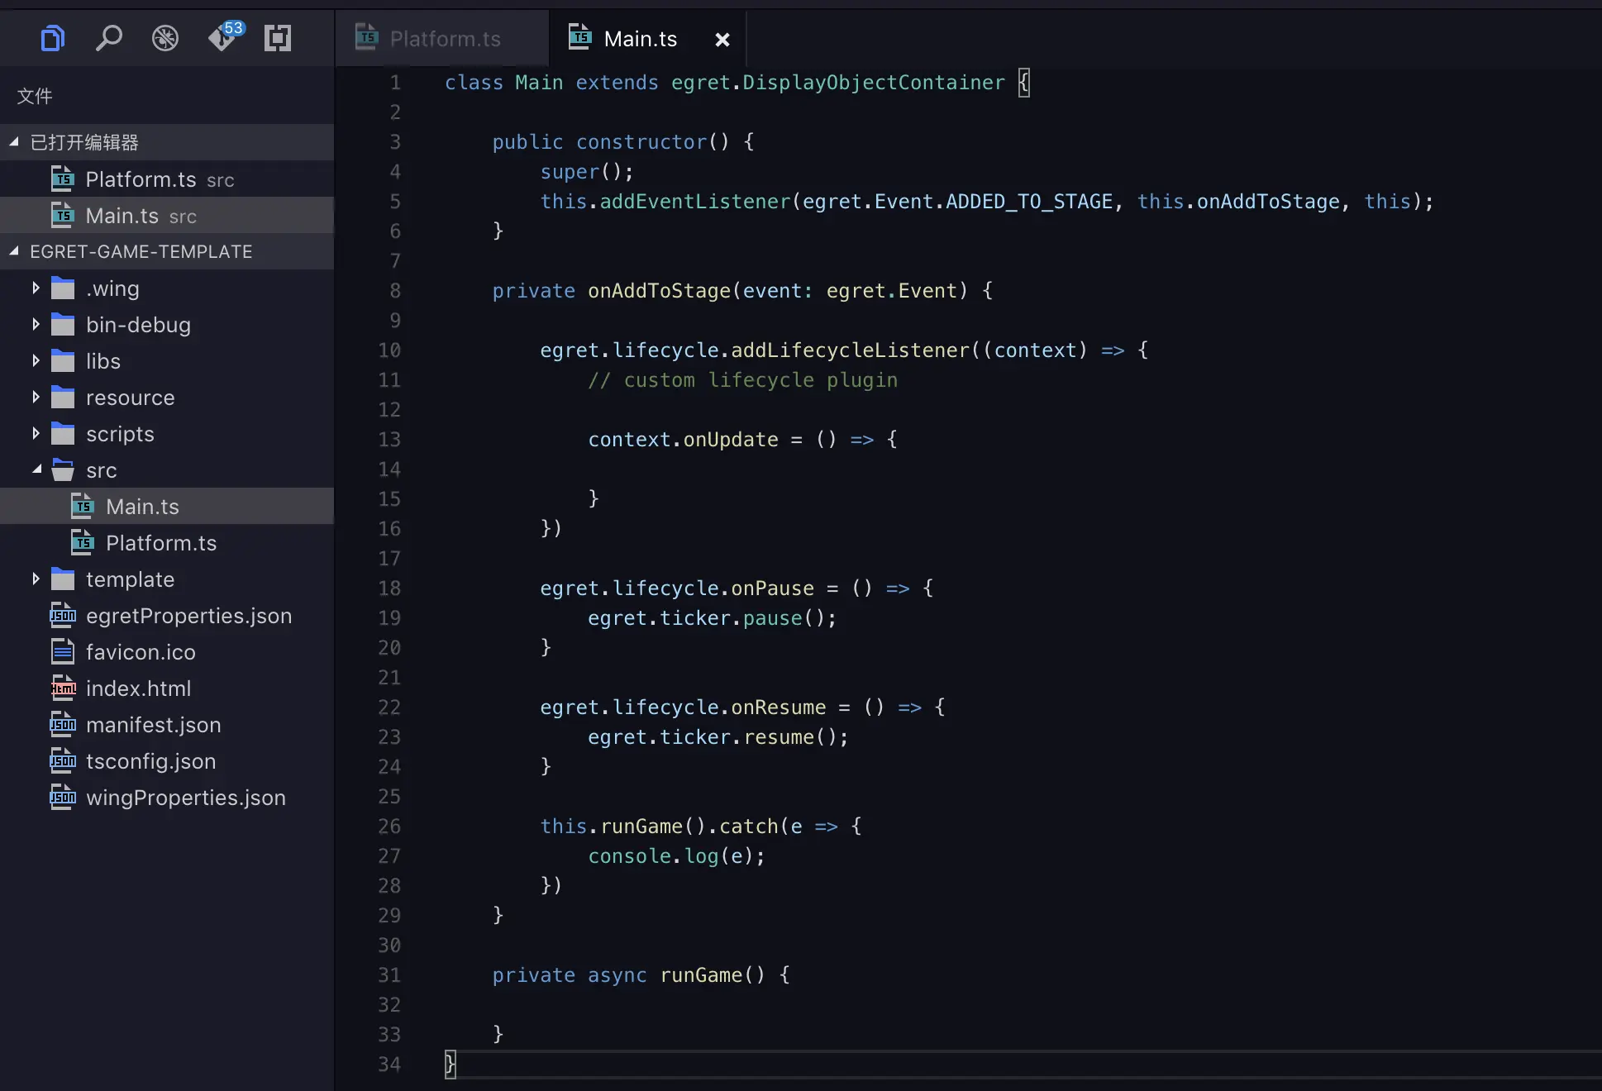Click the favicon.ico file icon
Viewport: 1602px width, 1091px height.
click(63, 652)
